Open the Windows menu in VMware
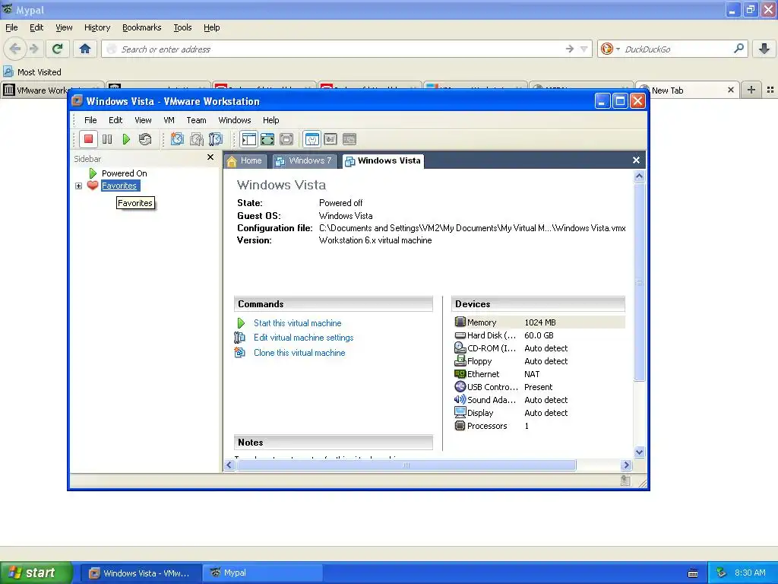This screenshot has height=584, width=778. point(234,120)
